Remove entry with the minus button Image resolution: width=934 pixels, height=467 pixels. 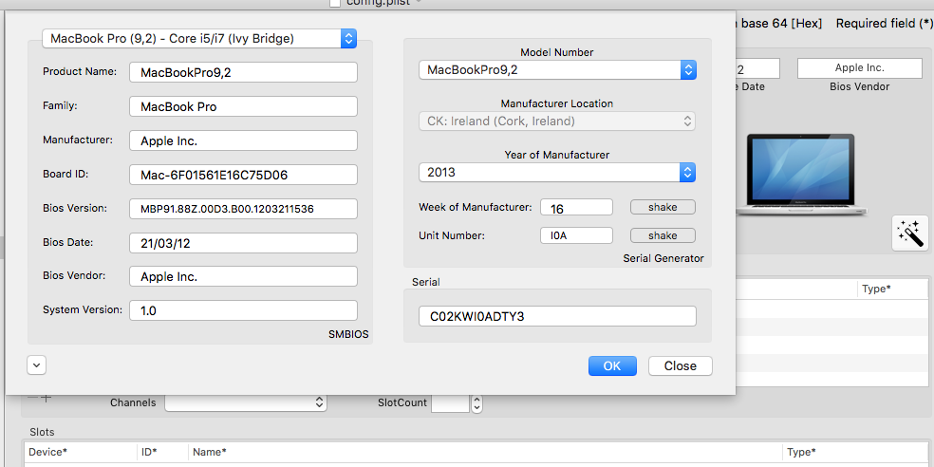(33, 398)
